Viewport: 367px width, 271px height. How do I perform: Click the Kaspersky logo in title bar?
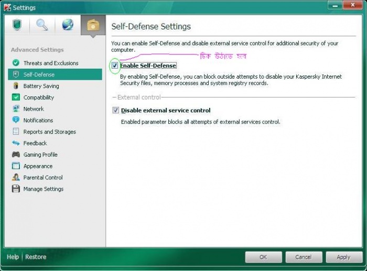7,7
